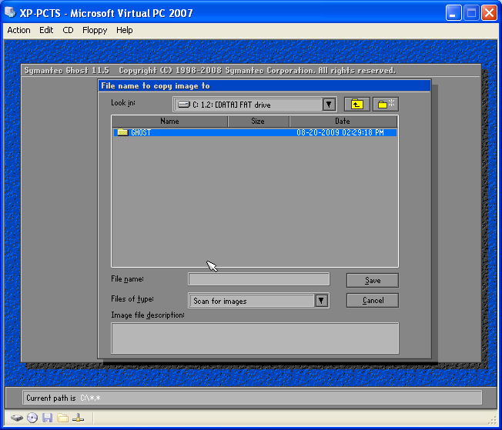Screen dimensions: 502x430
Task: Expand the Look in drive dropdown arrow
Action: [x=329, y=105]
